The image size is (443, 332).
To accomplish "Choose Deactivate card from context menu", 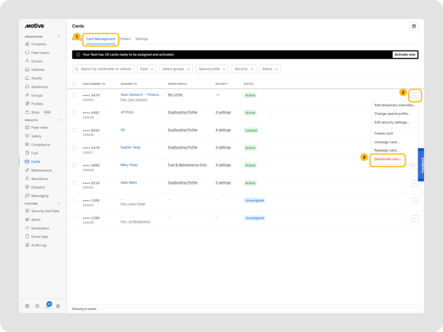I will (x=388, y=159).
